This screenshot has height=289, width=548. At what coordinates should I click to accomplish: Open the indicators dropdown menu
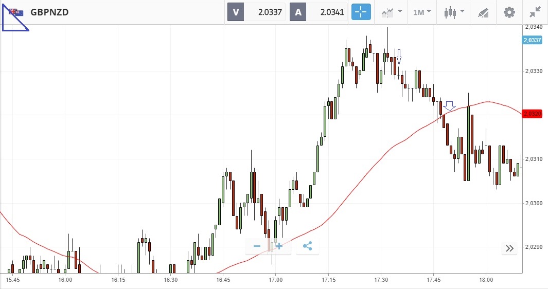coord(391,12)
